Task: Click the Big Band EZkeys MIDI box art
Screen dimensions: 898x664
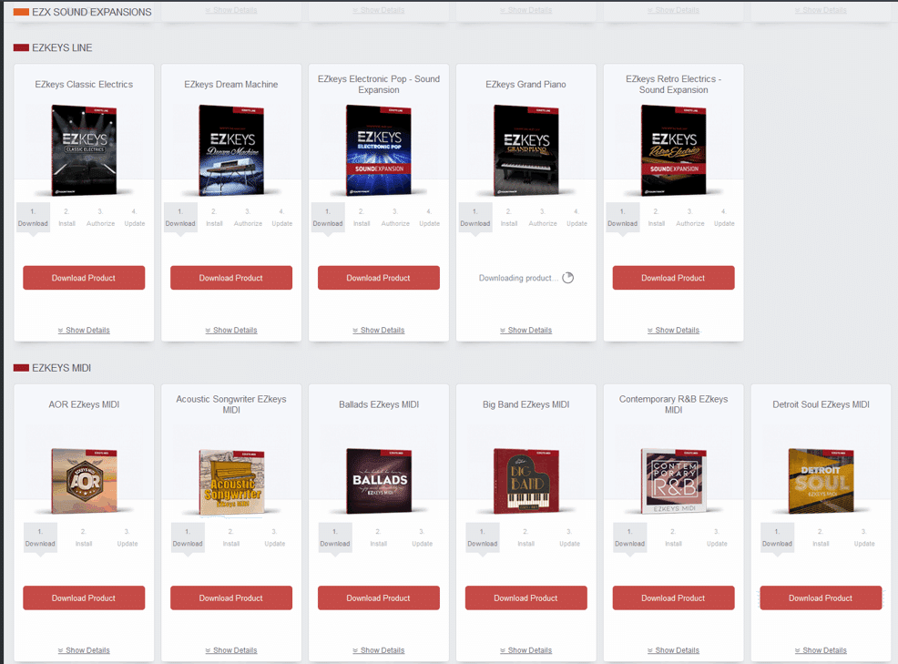Action: pos(526,481)
